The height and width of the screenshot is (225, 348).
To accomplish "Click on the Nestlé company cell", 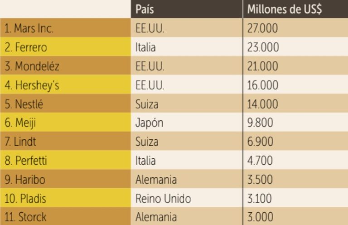I will (24, 104).
